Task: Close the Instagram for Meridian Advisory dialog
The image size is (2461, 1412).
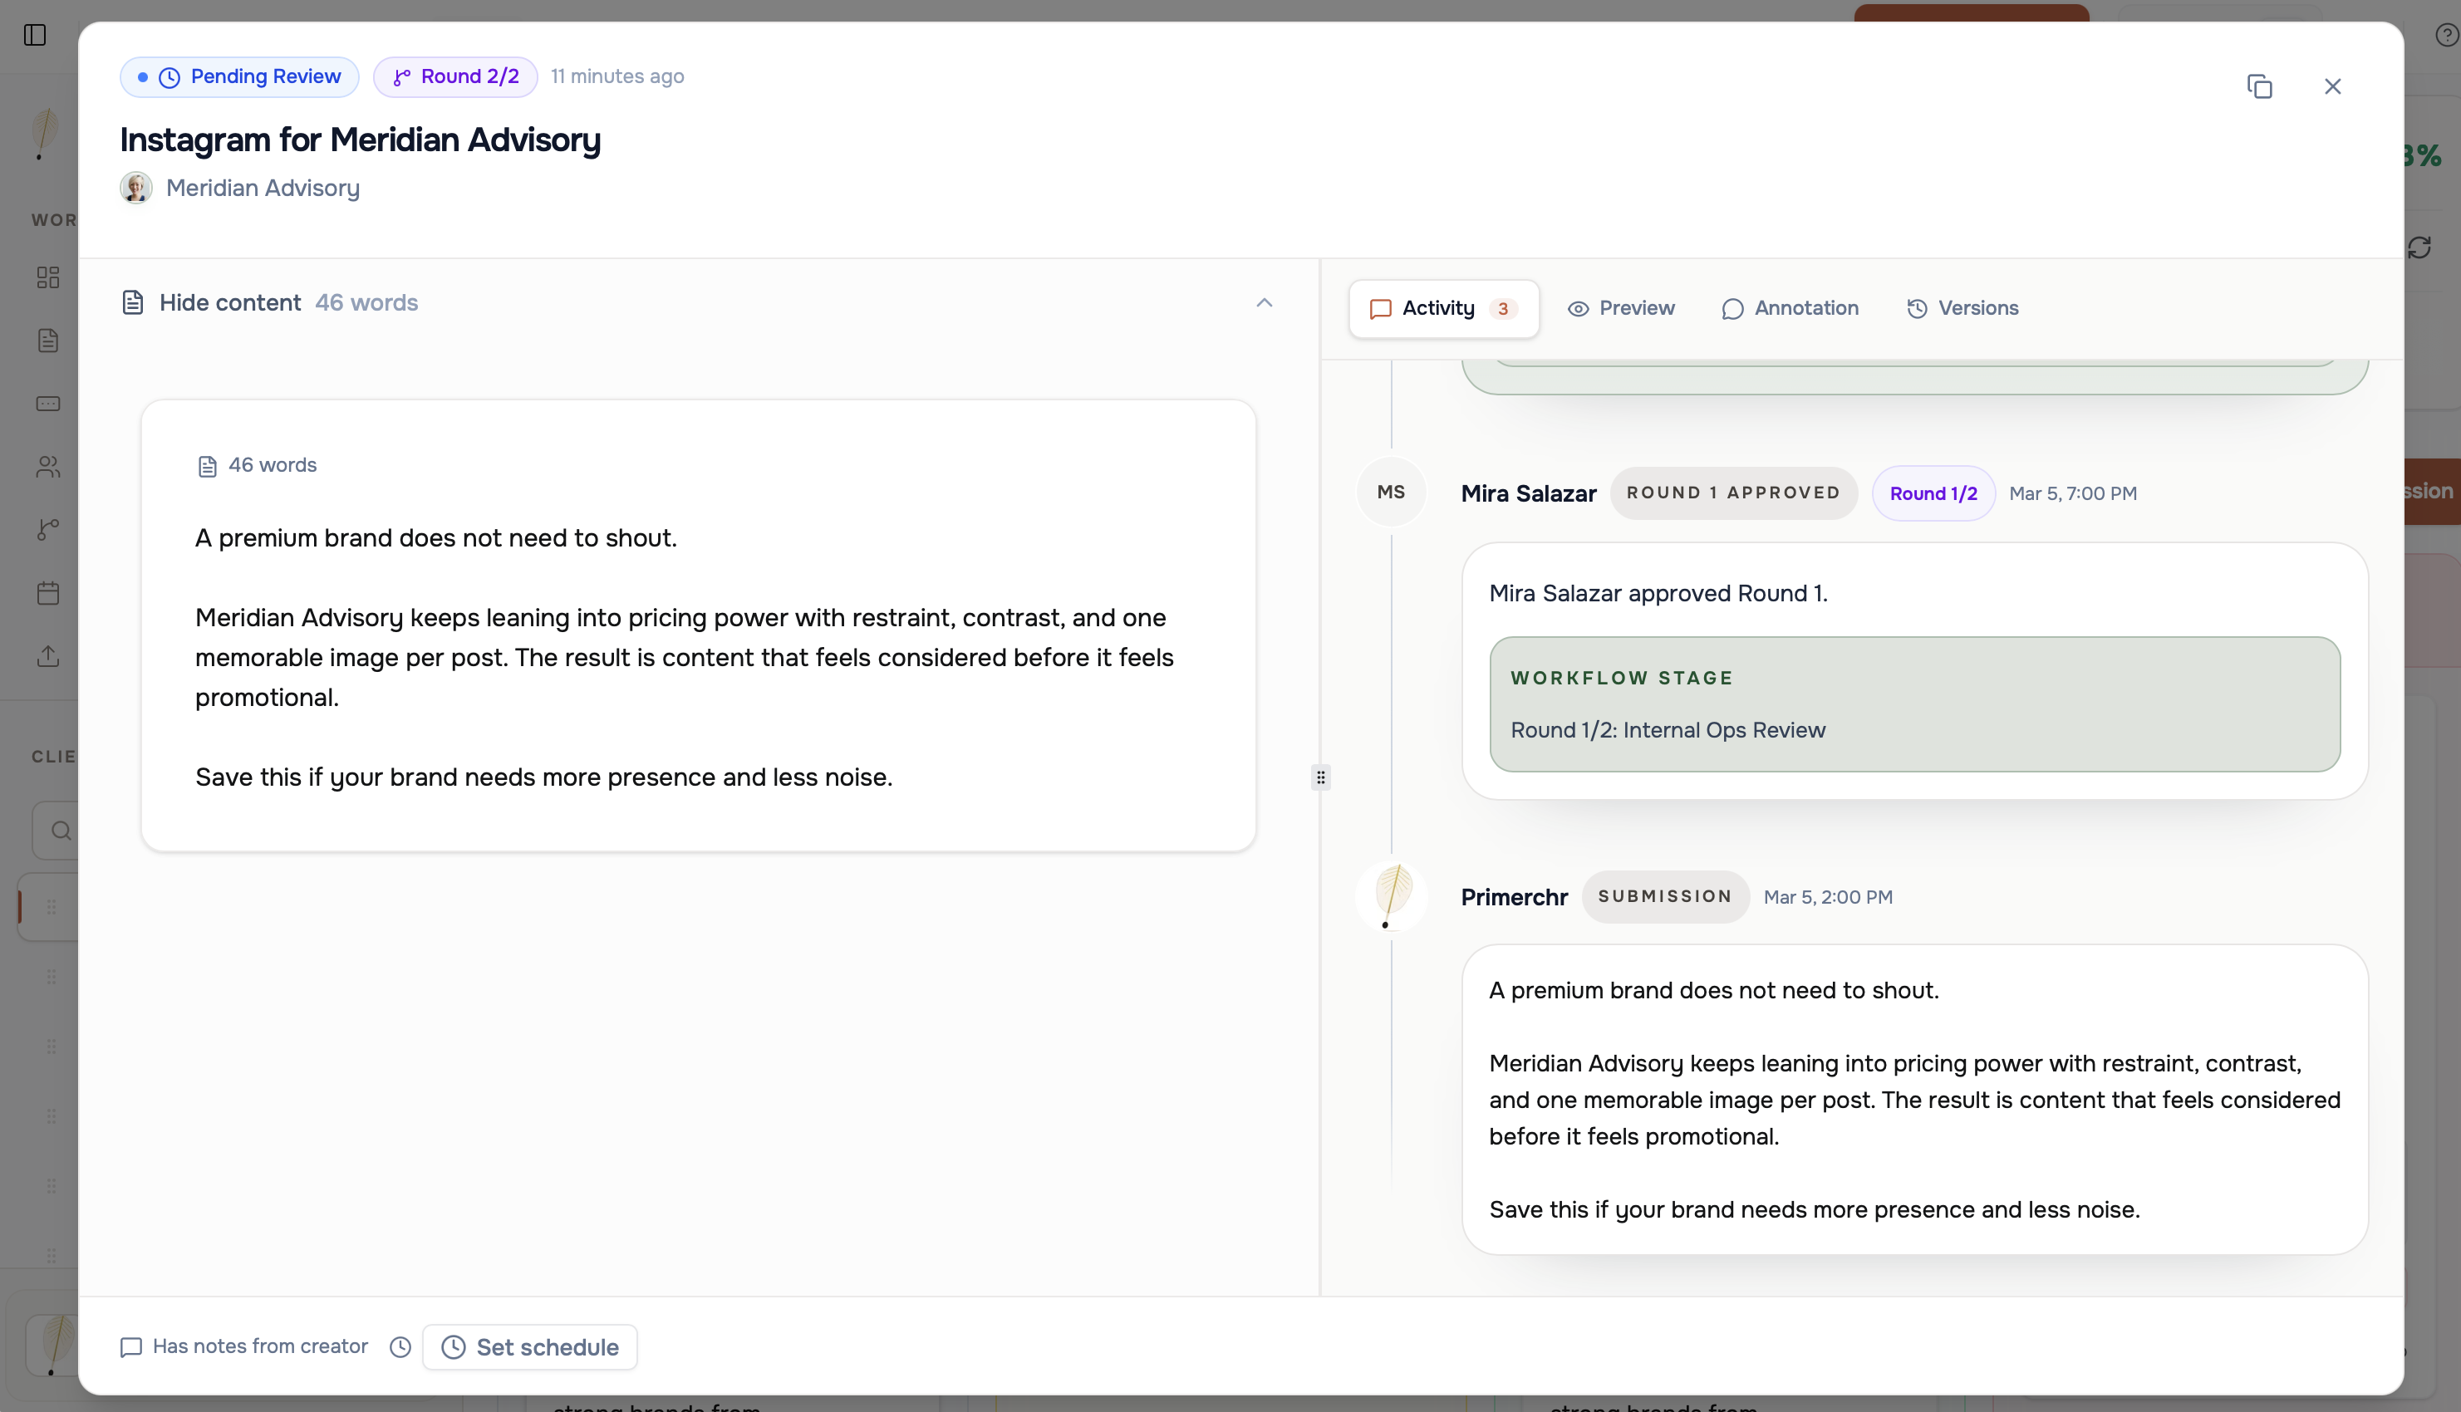Action: 2333,86
